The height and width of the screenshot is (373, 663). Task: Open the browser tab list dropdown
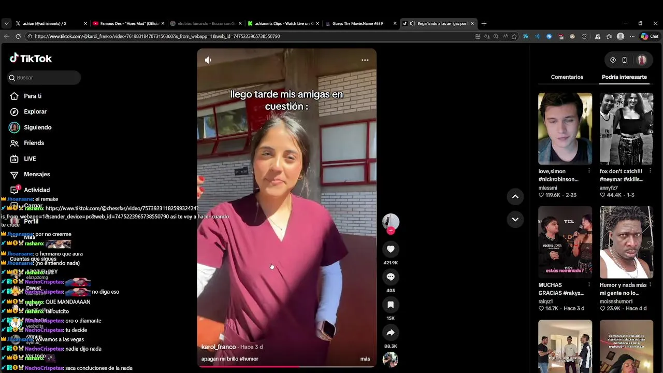pyautogui.click(x=6, y=23)
